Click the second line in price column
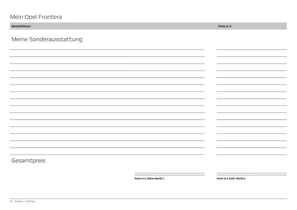The width and height of the screenshot is (297, 210). point(251,56)
